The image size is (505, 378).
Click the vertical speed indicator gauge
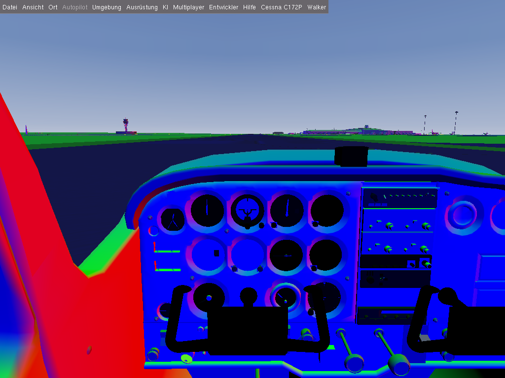(x=287, y=254)
